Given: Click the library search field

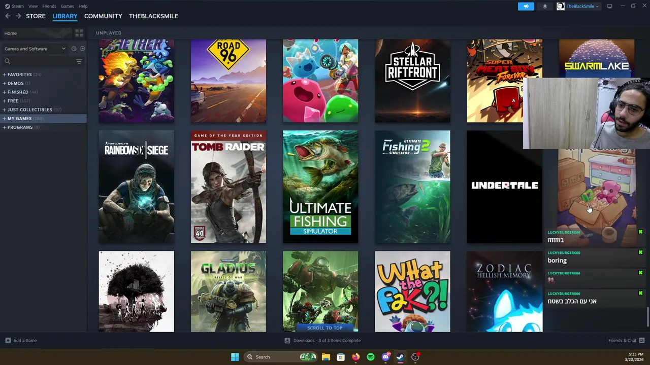Looking at the screenshot, I should [38, 61].
